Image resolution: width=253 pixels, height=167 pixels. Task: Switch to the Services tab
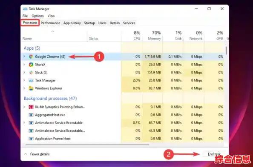(129, 23)
